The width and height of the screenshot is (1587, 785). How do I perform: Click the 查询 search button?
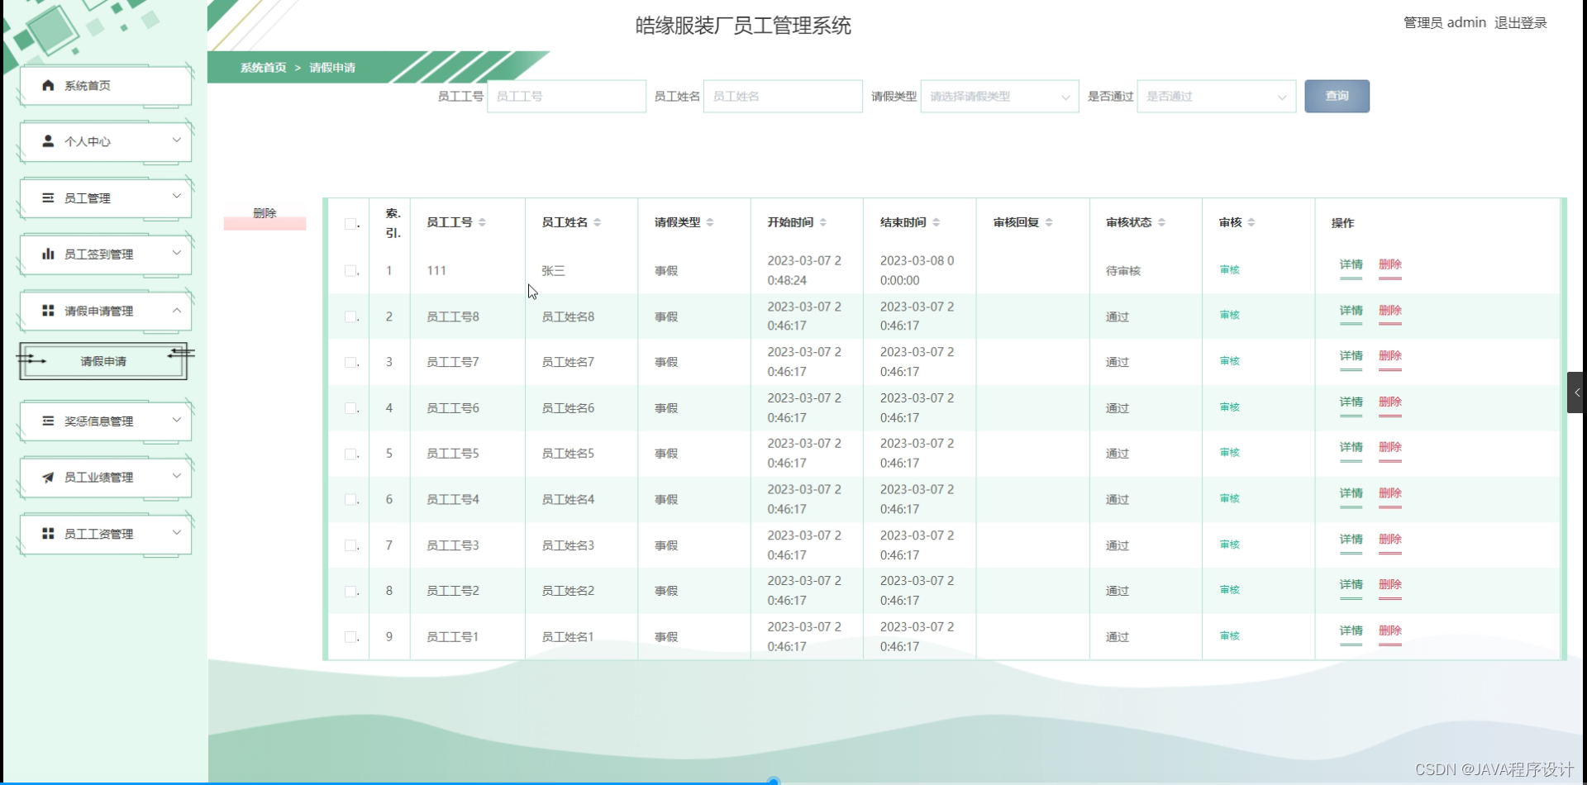tap(1337, 96)
